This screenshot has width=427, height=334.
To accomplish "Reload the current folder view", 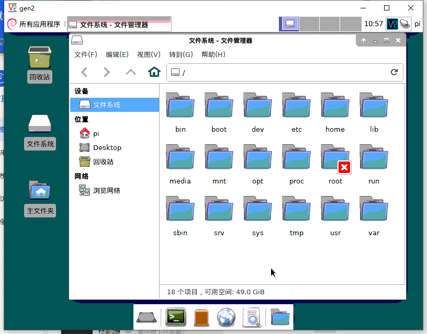I will 394,72.
